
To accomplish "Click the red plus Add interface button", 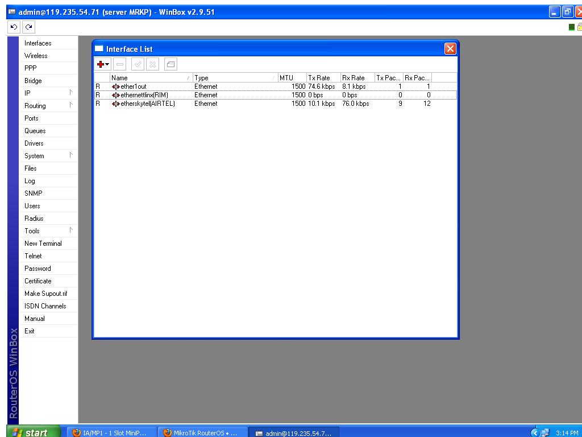I will click(x=100, y=64).
